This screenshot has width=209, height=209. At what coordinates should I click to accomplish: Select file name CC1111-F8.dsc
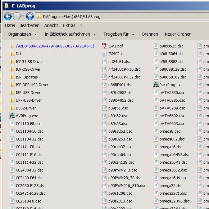(29, 147)
